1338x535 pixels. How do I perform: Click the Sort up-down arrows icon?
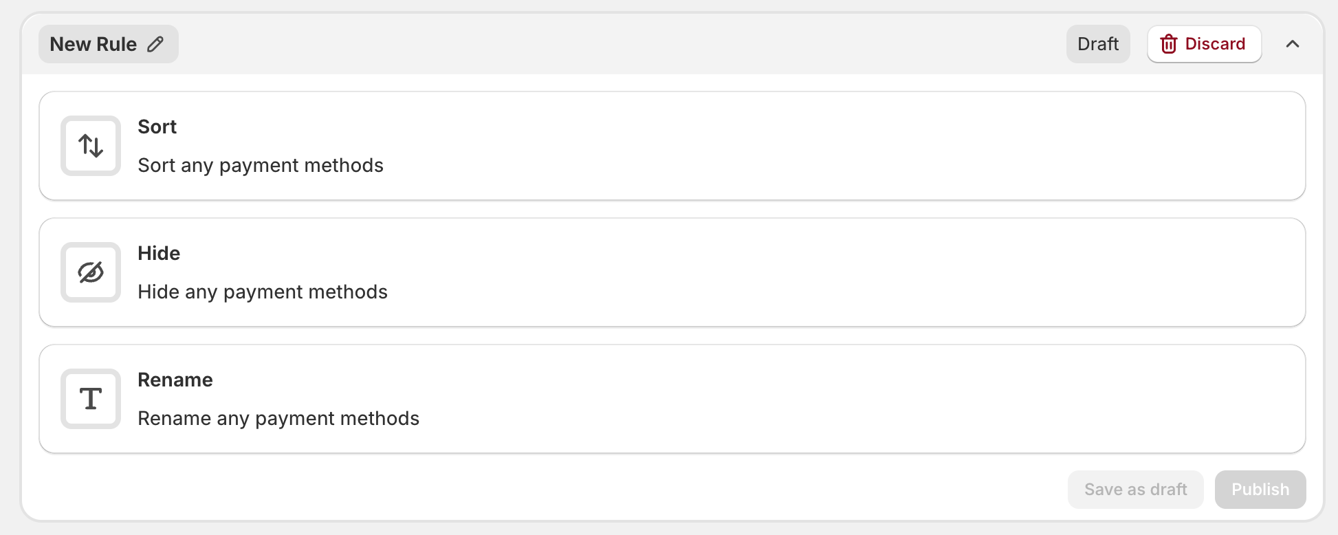(91, 146)
